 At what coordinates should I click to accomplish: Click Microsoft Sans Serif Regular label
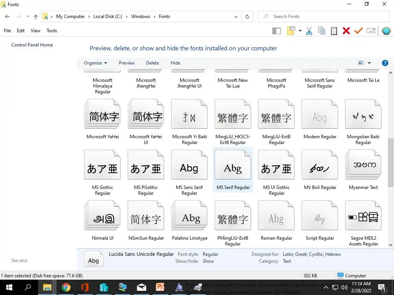320,83
